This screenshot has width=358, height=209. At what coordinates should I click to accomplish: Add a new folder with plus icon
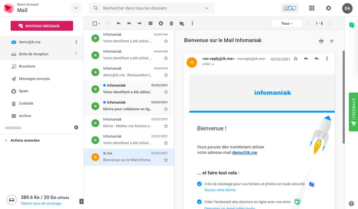[x=76, y=128]
